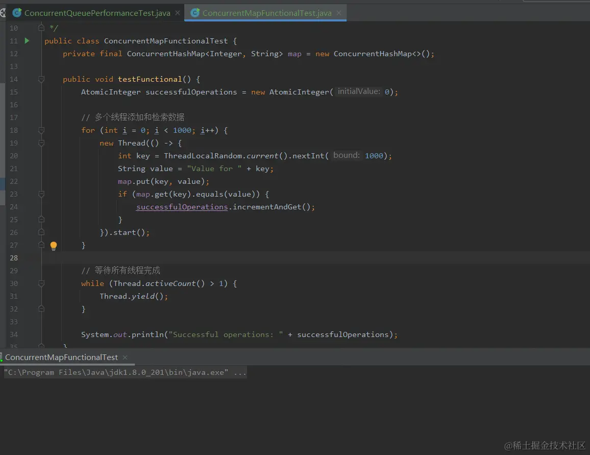Close the ConcurrentMapFunctionalTest run tab
The image size is (590, 455).
(125, 357)
